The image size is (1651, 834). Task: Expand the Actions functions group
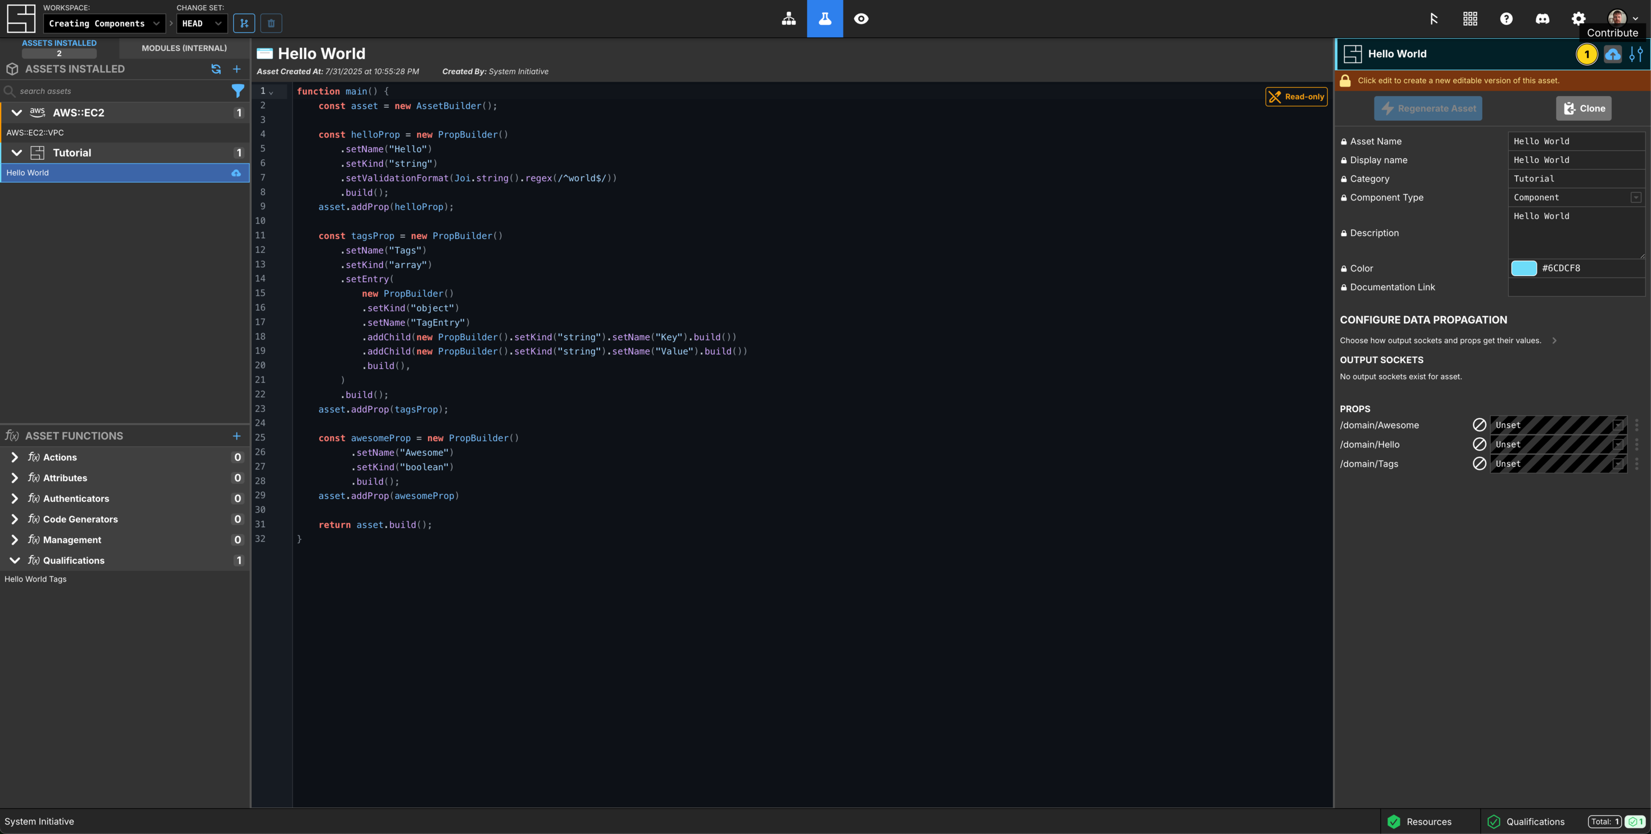tap(15, 457)
